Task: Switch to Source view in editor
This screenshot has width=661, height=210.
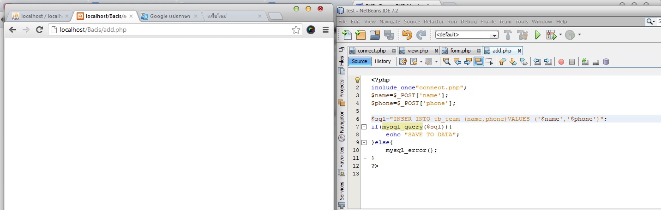Action: (x=360, y=61)
